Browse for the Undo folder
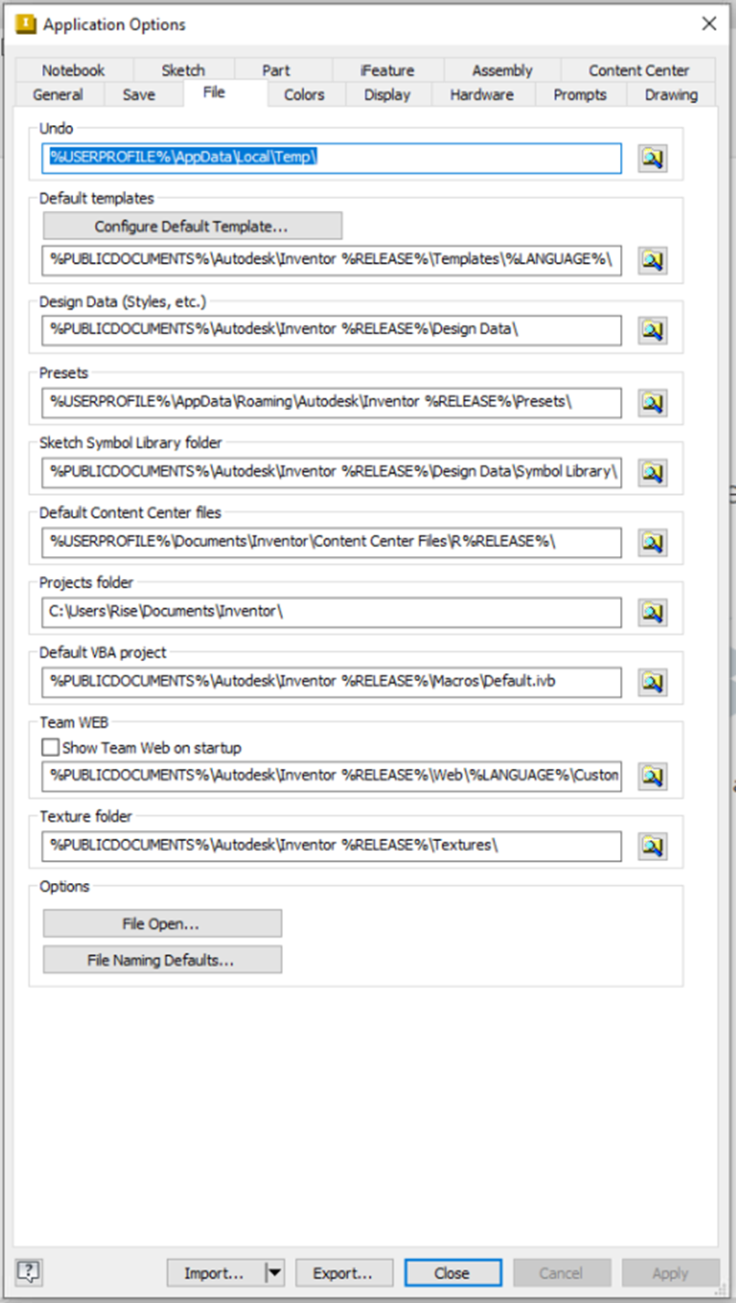 (x=652, y=159)
